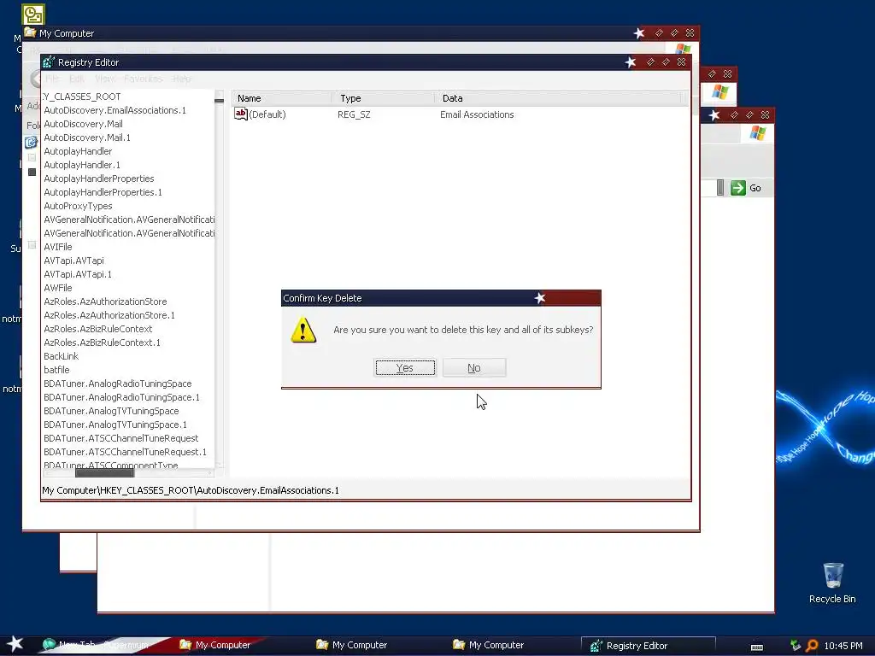Select the AzRoles.AzAuthorizationStore key

point(105,302)
